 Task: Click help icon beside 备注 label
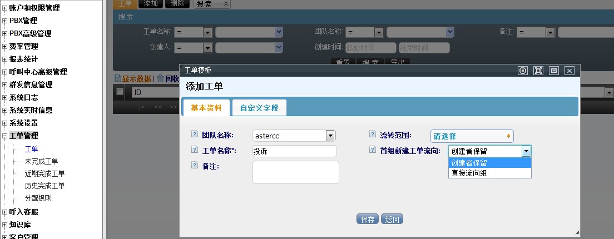[x=195, y=165]
